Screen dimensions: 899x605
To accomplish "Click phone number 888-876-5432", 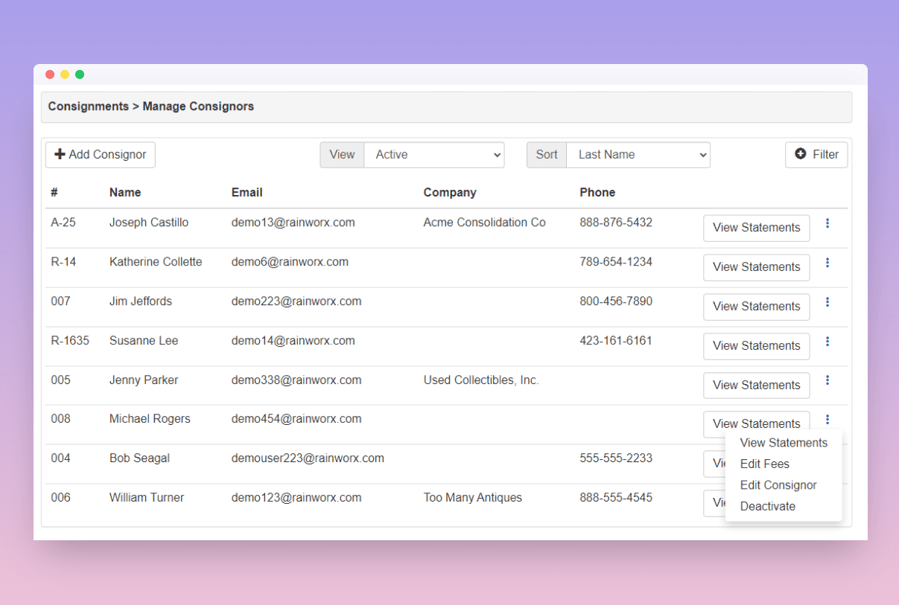I will pos(616,223).
